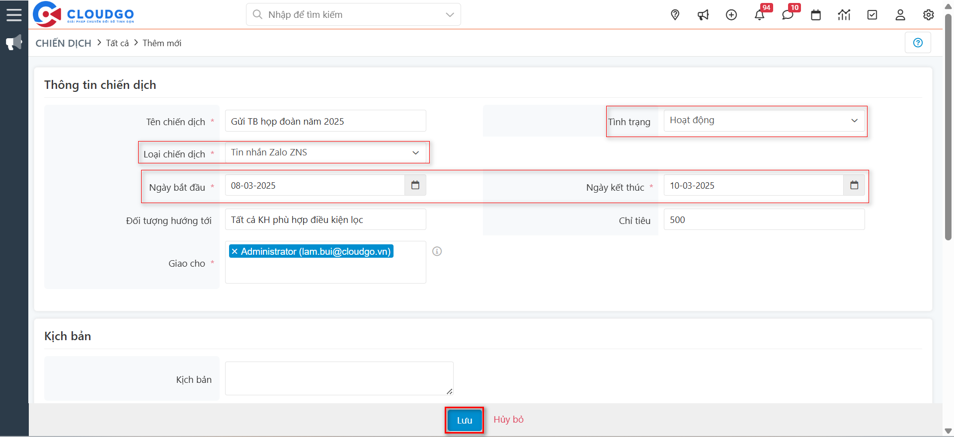Click the Ngày bắt đầu date field 08-03-2025
The image size is (954, 437).
click(x=315, y=185)
